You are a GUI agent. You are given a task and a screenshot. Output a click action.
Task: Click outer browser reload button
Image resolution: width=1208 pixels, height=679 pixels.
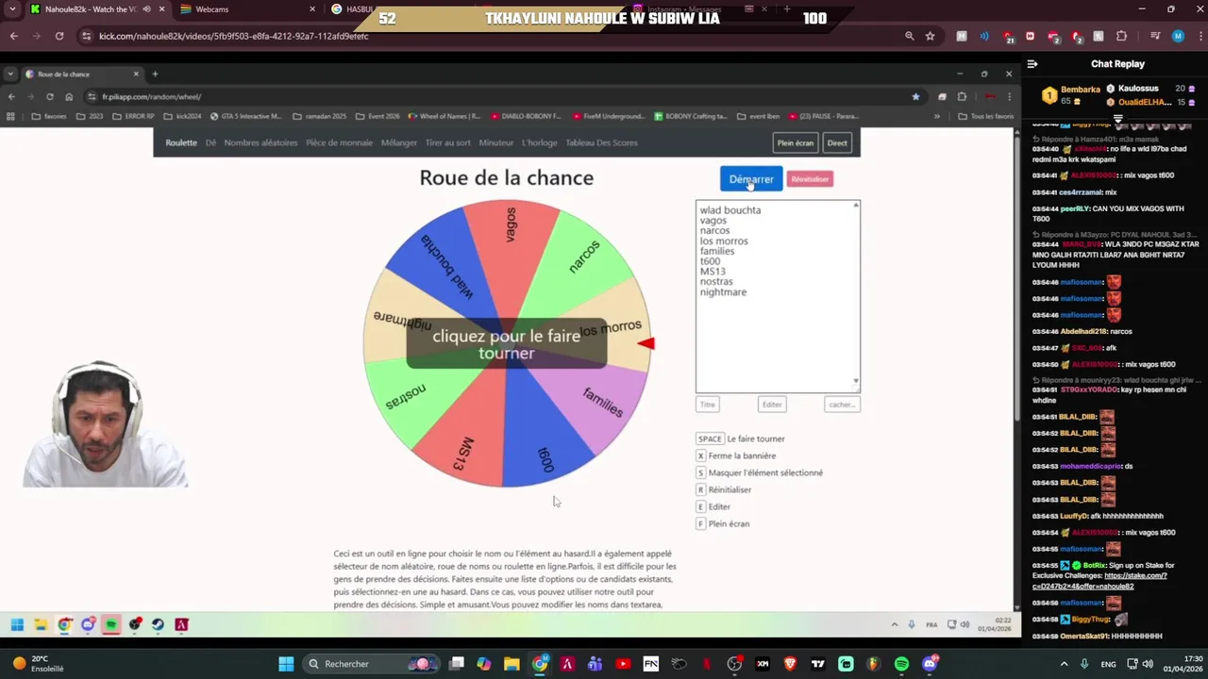click(x=59, y=36)
